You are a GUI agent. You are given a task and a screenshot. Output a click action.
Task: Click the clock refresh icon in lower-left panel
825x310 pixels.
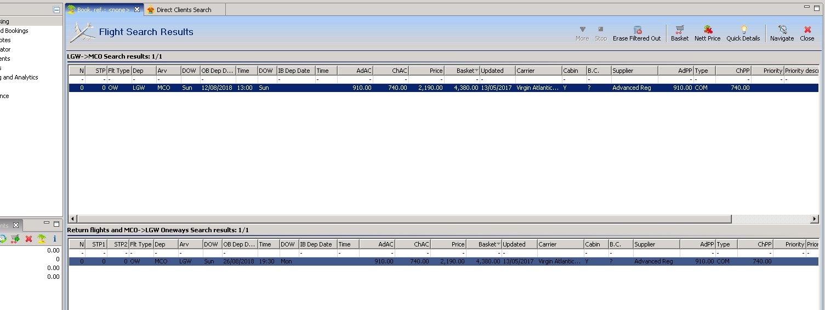(x=3, y=239)
